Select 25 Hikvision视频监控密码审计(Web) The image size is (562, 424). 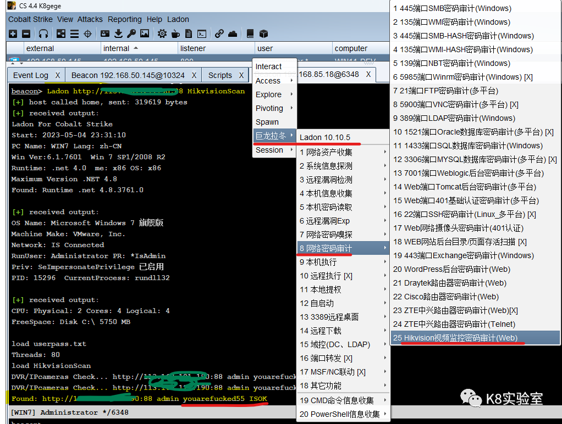(x=475, y=338)
